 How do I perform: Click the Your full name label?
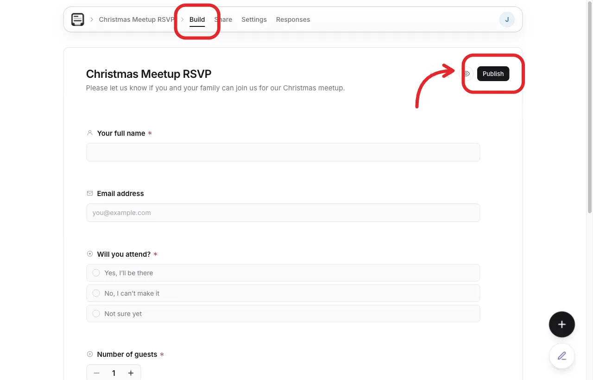pyautogui.click(x=121, y=133)
